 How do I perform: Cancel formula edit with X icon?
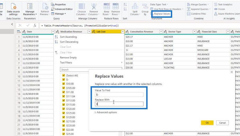[x=20, y=25]
